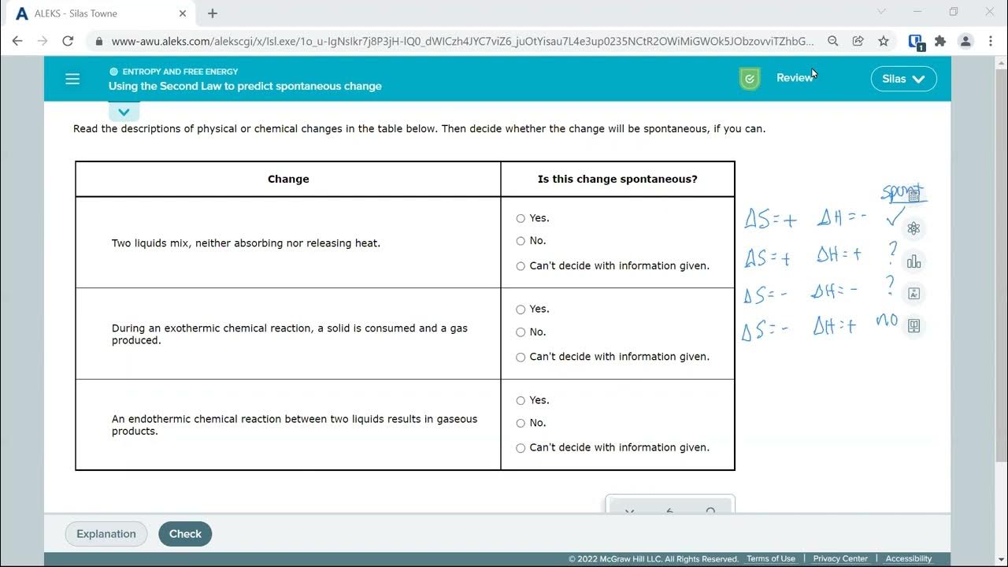
Task: Click the address bar URL
Action: click(463, 41)
